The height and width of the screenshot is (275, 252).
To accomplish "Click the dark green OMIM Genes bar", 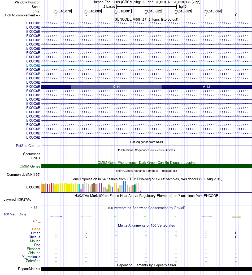I will click(x=146, y=166).
